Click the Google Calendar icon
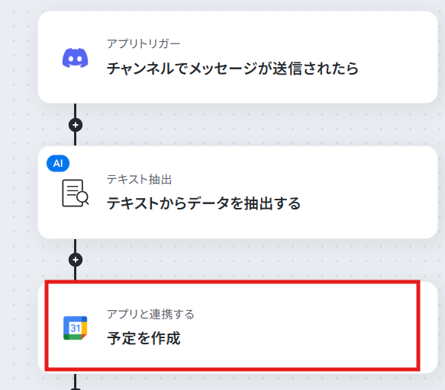Viewport: 445px width, 390px height. click(76, 328)
